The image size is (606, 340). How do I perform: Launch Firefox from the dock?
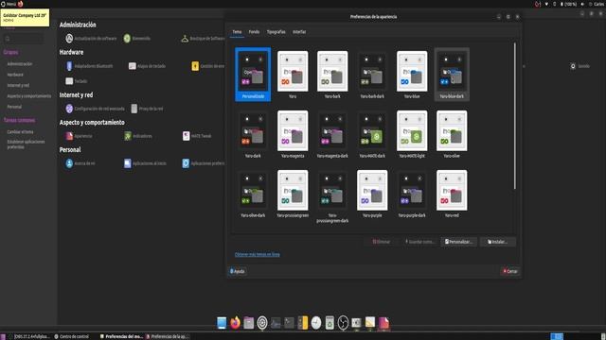click(x=236, y=323)
